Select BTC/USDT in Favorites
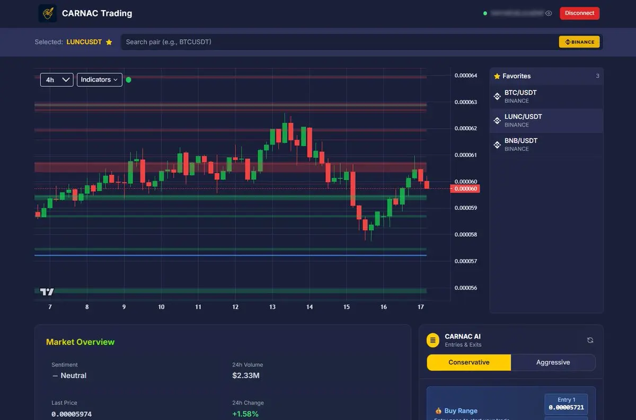The image size is (636, 420). click(546, 96)
